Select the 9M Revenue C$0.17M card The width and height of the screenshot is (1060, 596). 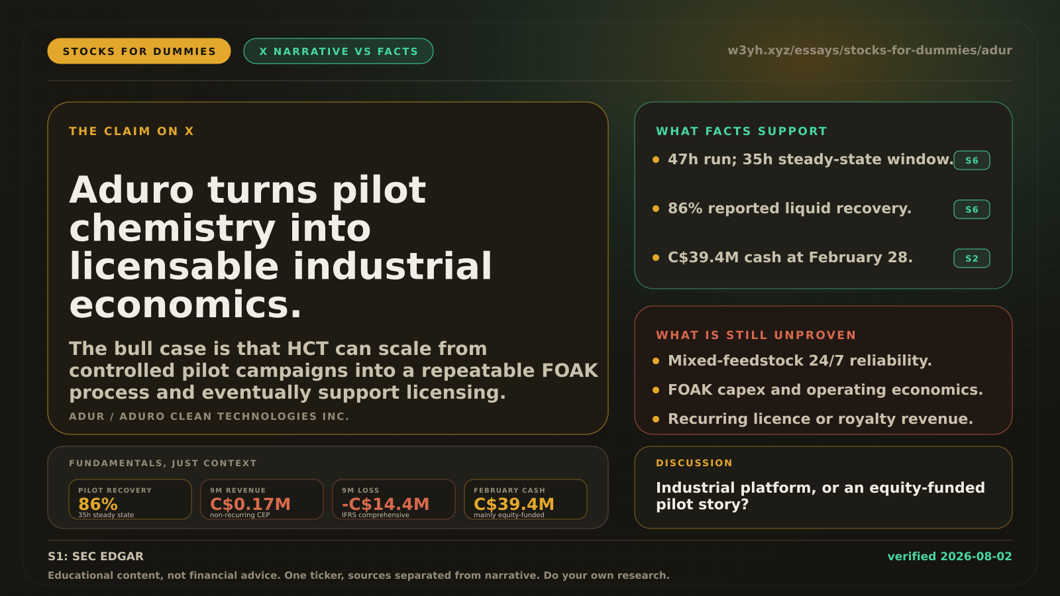coord(262,499)
